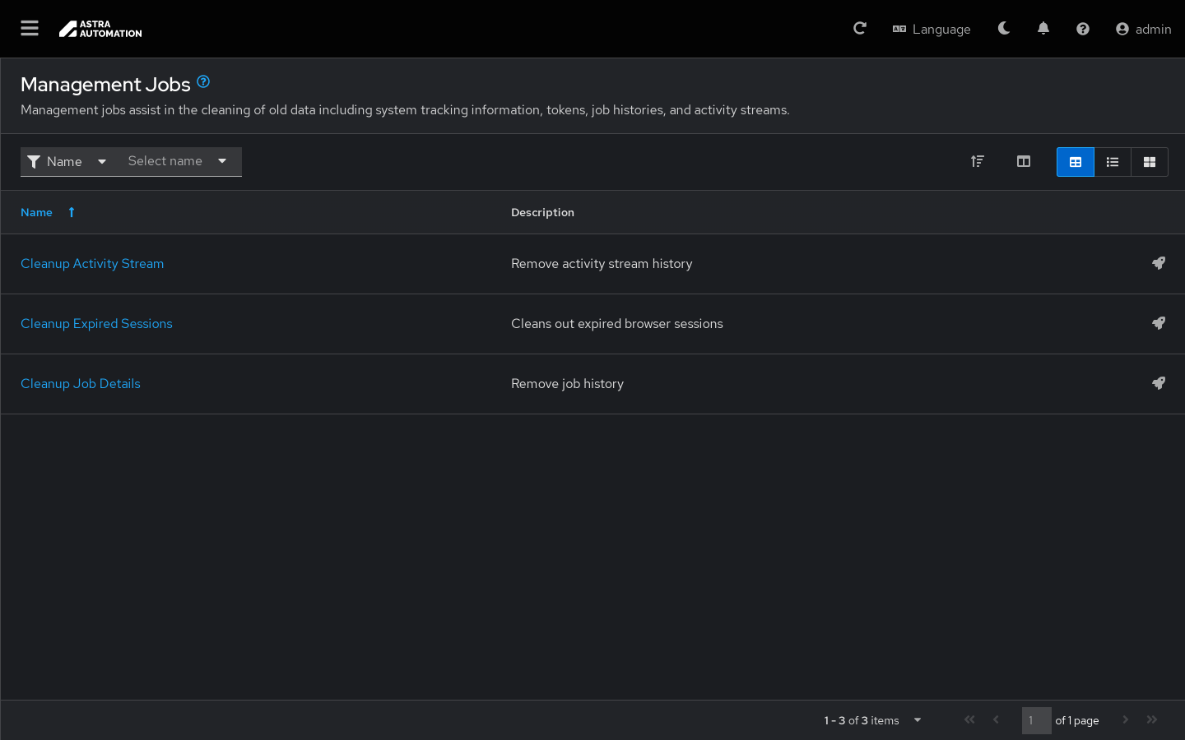This screenshot has height=740, width=1185.
Task: Launch the Cleanup Expired Sessions job
Action: pos(1159,323)
